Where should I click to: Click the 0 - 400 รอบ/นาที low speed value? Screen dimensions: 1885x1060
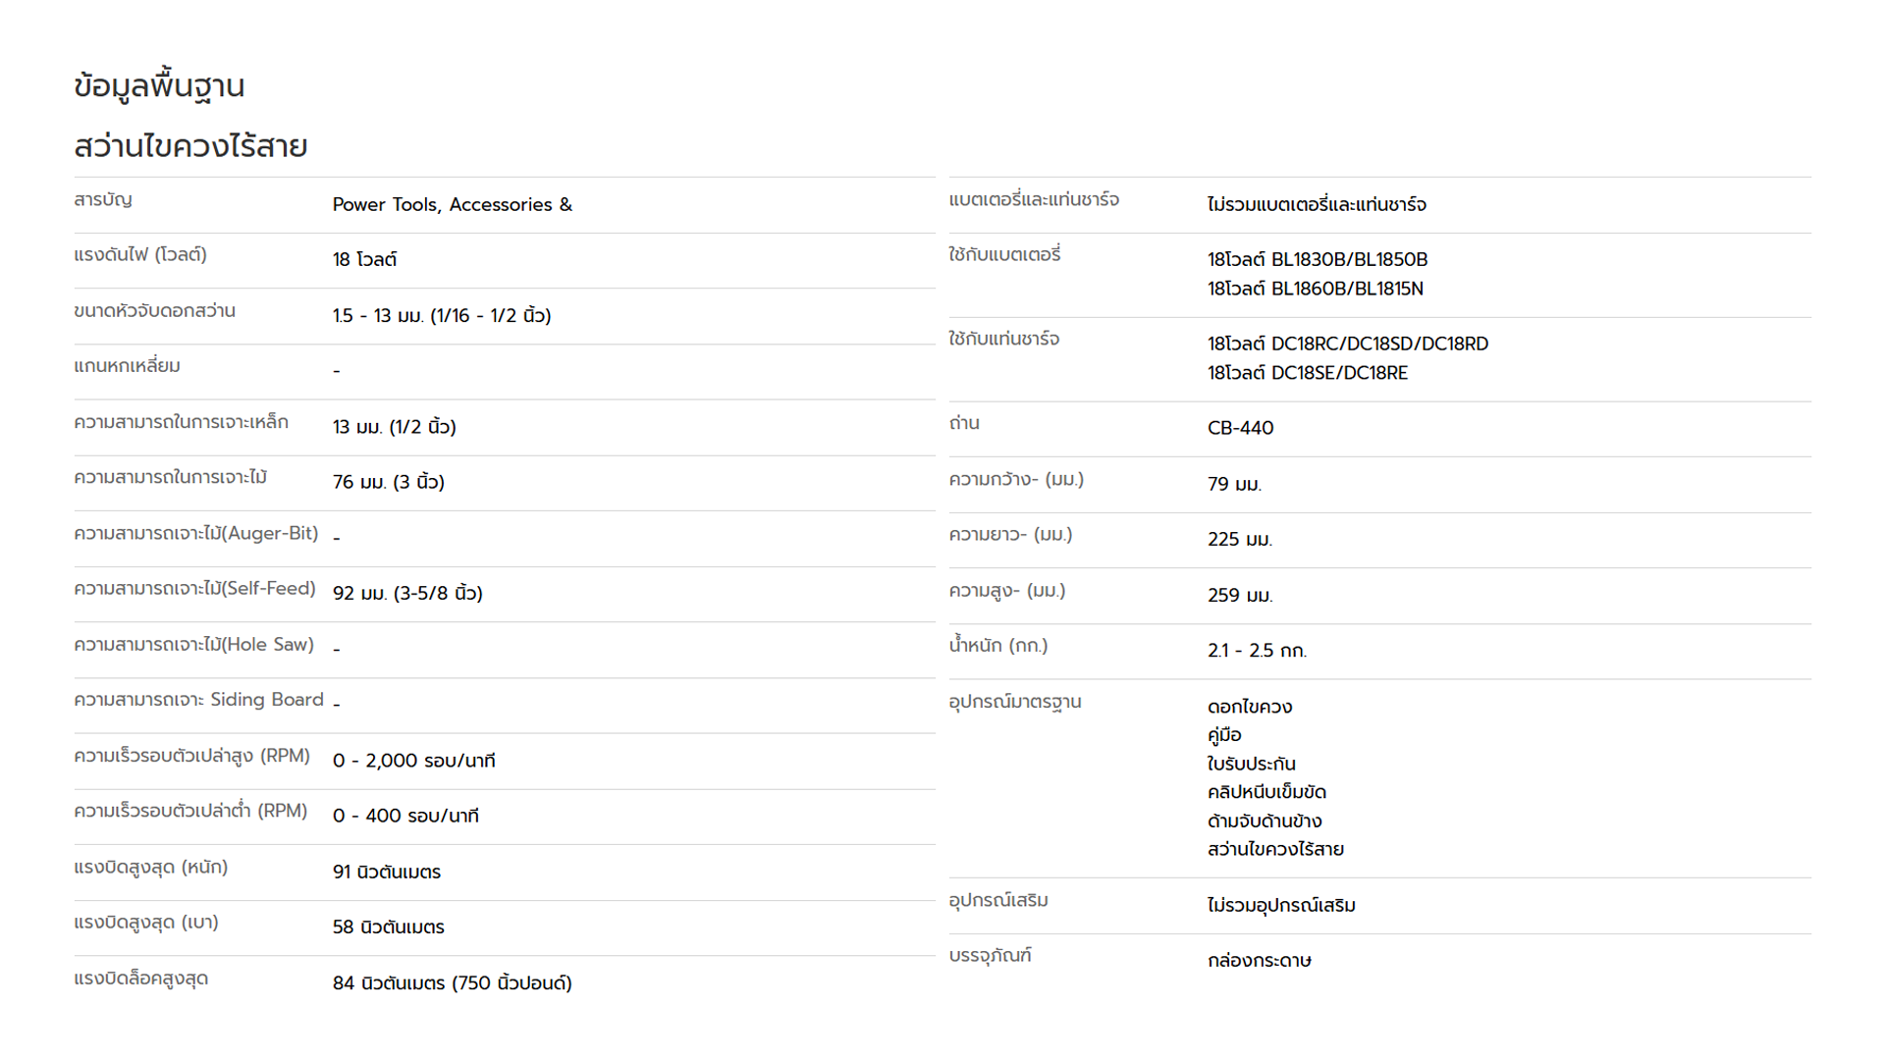point(405,816)
